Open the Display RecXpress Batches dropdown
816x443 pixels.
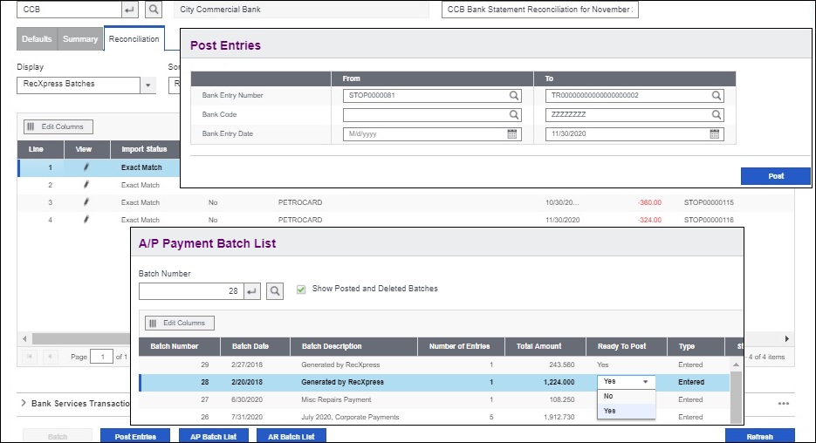tap(147, 85)
